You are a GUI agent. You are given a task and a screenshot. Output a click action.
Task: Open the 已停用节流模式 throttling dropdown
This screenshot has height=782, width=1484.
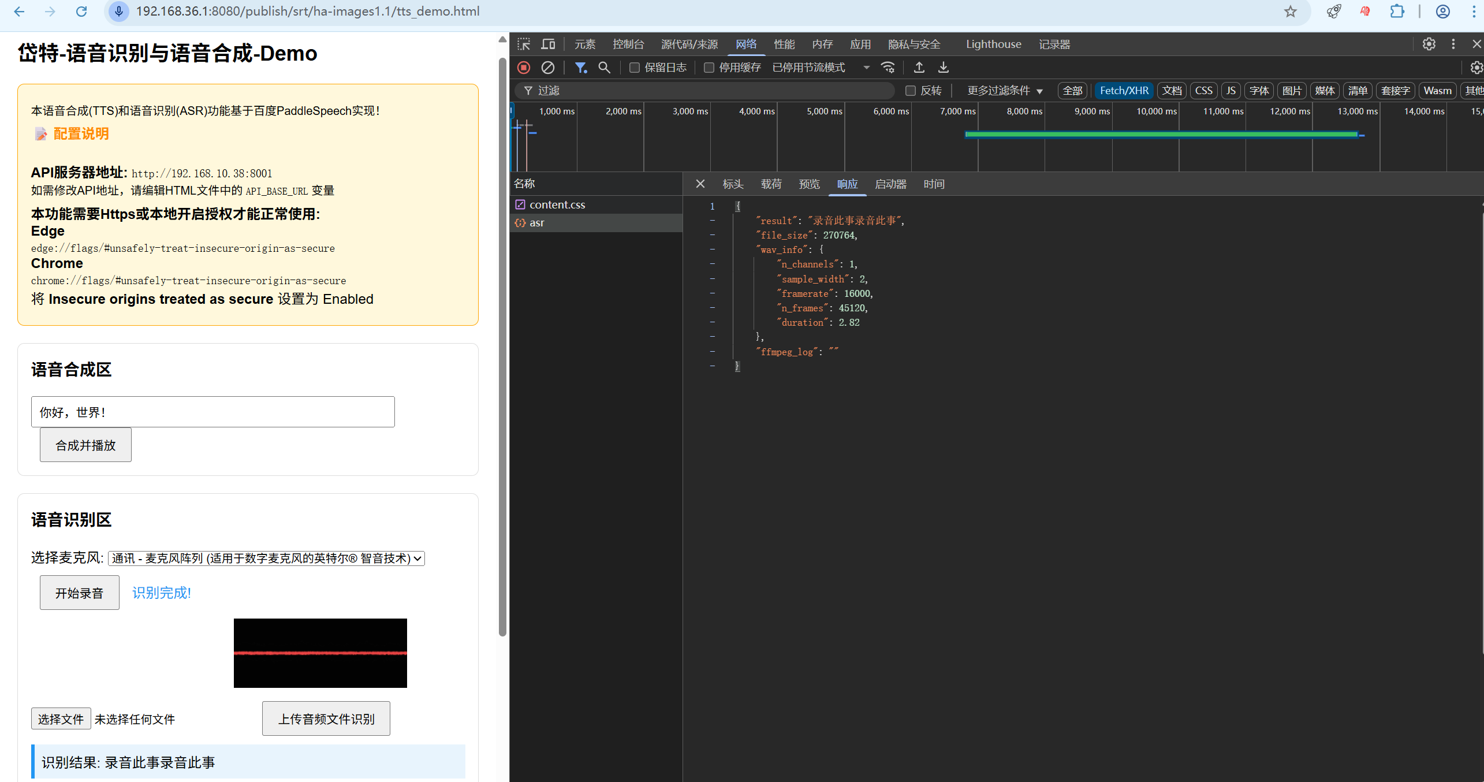tap(821, 68)
